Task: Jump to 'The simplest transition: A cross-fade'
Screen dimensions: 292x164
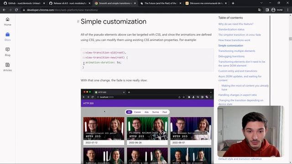Action: point(240,35)
